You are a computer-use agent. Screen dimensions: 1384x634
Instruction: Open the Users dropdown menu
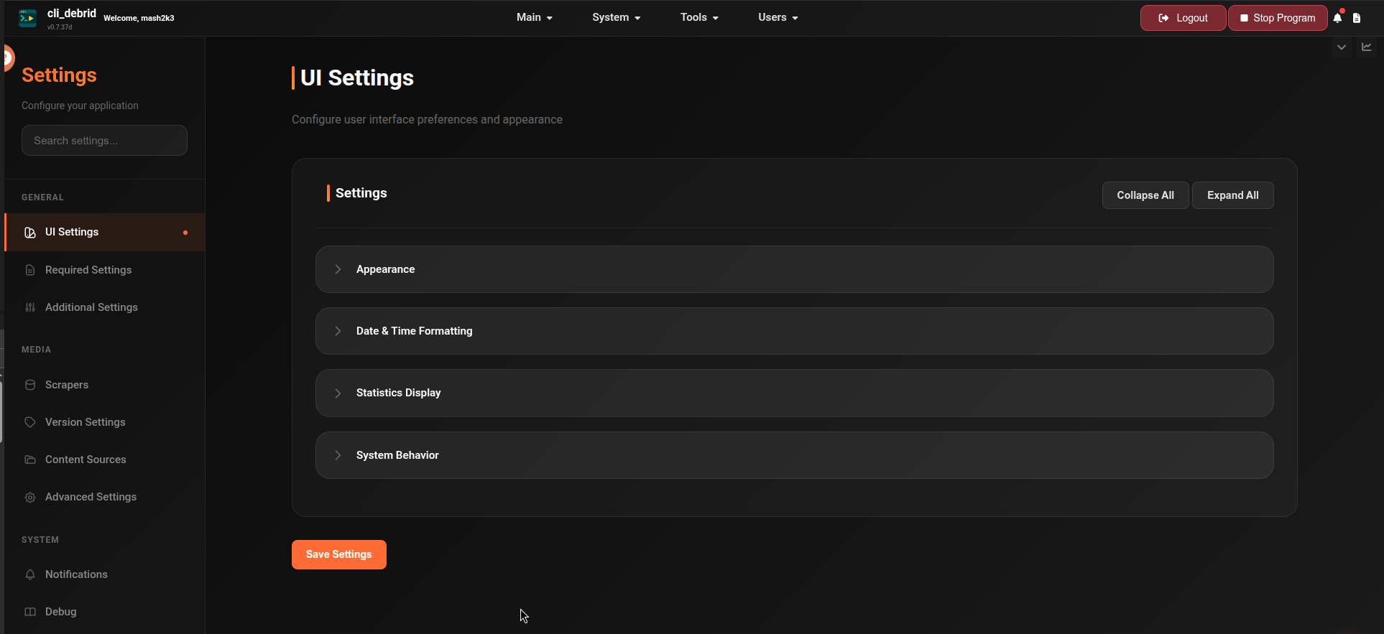click(778, 17)
